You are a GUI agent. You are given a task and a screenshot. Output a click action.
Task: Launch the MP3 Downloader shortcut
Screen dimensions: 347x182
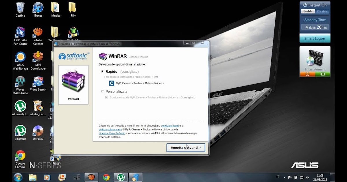38,61
